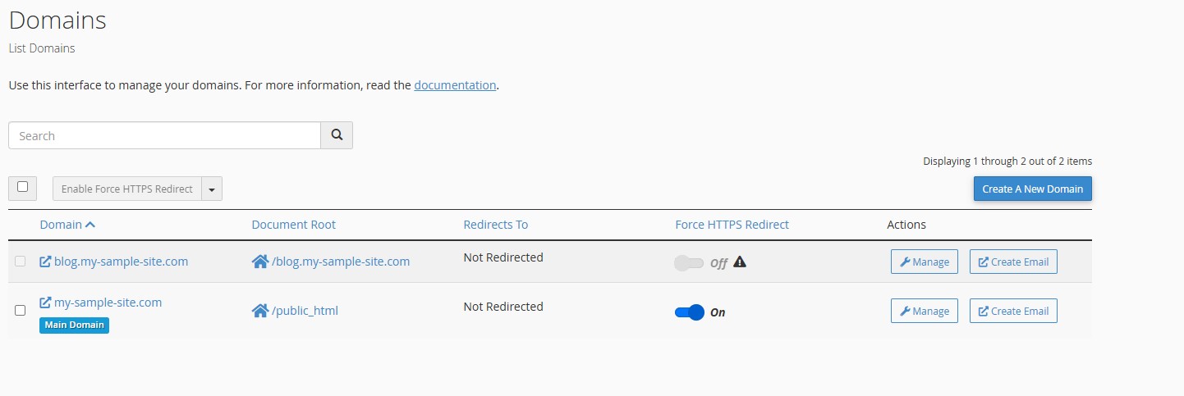The height and width of the screenshot is (396, 1184).
Task: Sort by Redirects To column header
Action: pos(495,225)
